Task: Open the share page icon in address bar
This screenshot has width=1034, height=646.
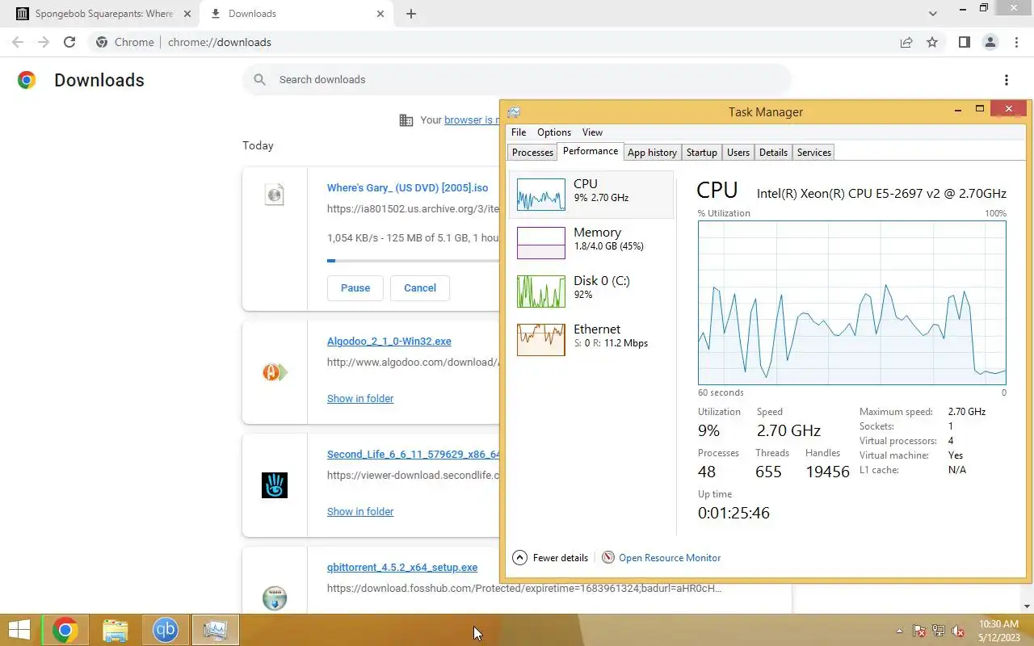Action: click(906, 42)
